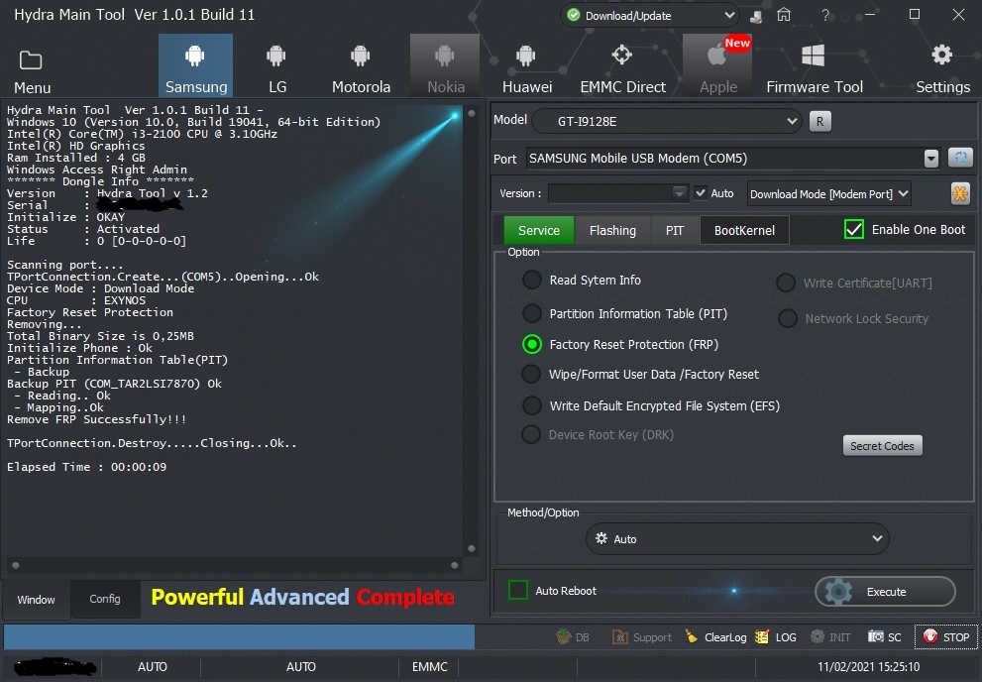Select Write Default Encrypted File System
982x682 pixels.
click(x=532, y=405)
